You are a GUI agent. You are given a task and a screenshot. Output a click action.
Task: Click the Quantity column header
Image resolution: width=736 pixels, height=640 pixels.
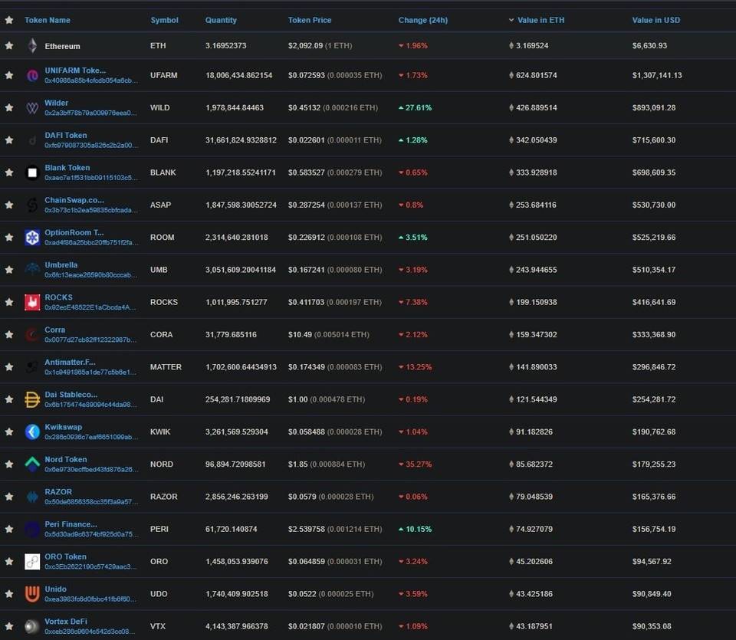pyautogui.click(x=221, y=20)
